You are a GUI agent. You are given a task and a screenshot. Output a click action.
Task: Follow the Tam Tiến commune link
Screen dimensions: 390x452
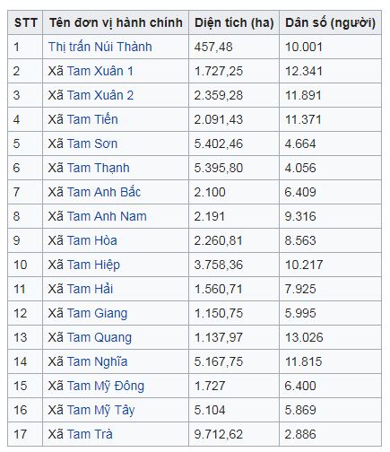tap(92, 119)
